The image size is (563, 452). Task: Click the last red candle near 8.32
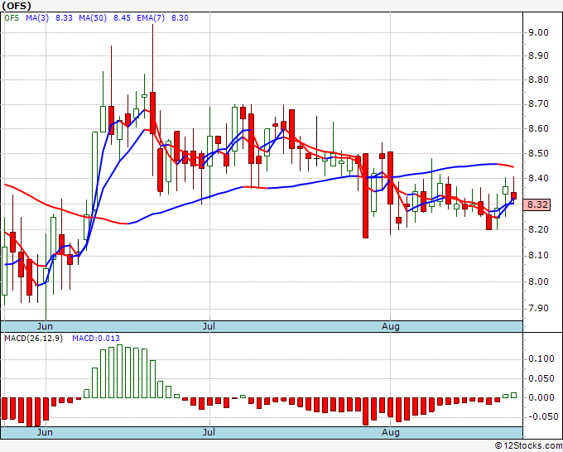click(x=514, y=195)
